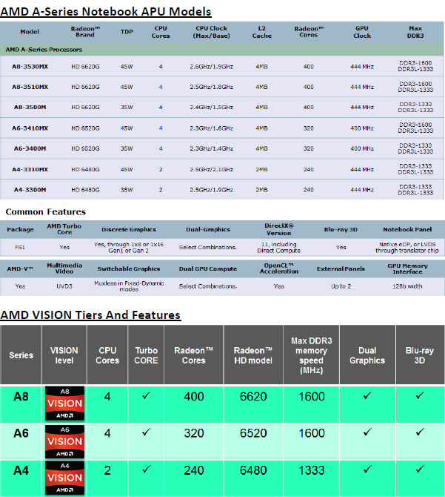445x497 pixels.
Task: Click the 'UVD3' multimedia video value
Action: coord(64,286)
